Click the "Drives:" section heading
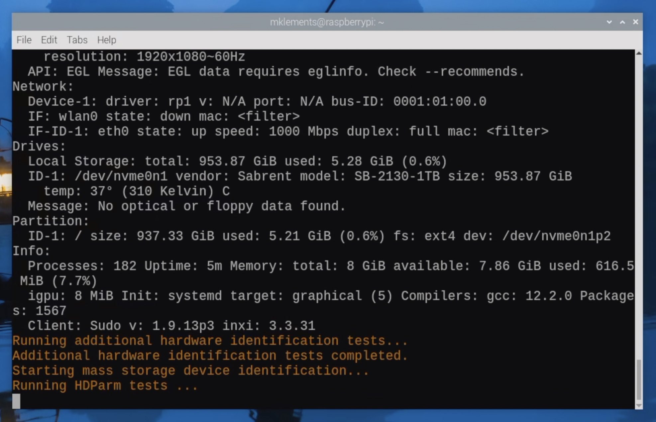Image resolution: width=656 pixels, height=422 pixels. tap(39, 147)
